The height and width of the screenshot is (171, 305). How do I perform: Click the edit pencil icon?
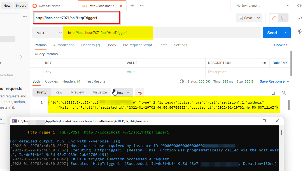pos(274,18)
